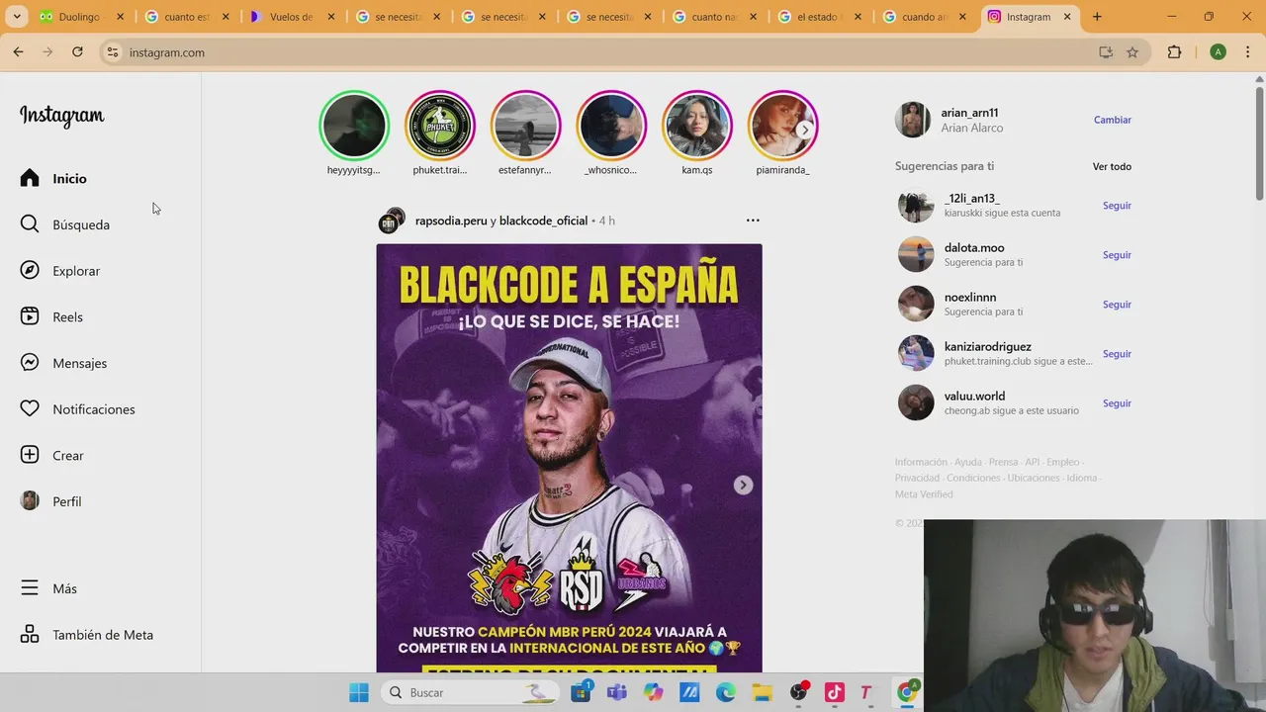The width and height of the screenshot is (1266, 712).
Task: Bookmark this page with star icon
Action: [1132, 52]
